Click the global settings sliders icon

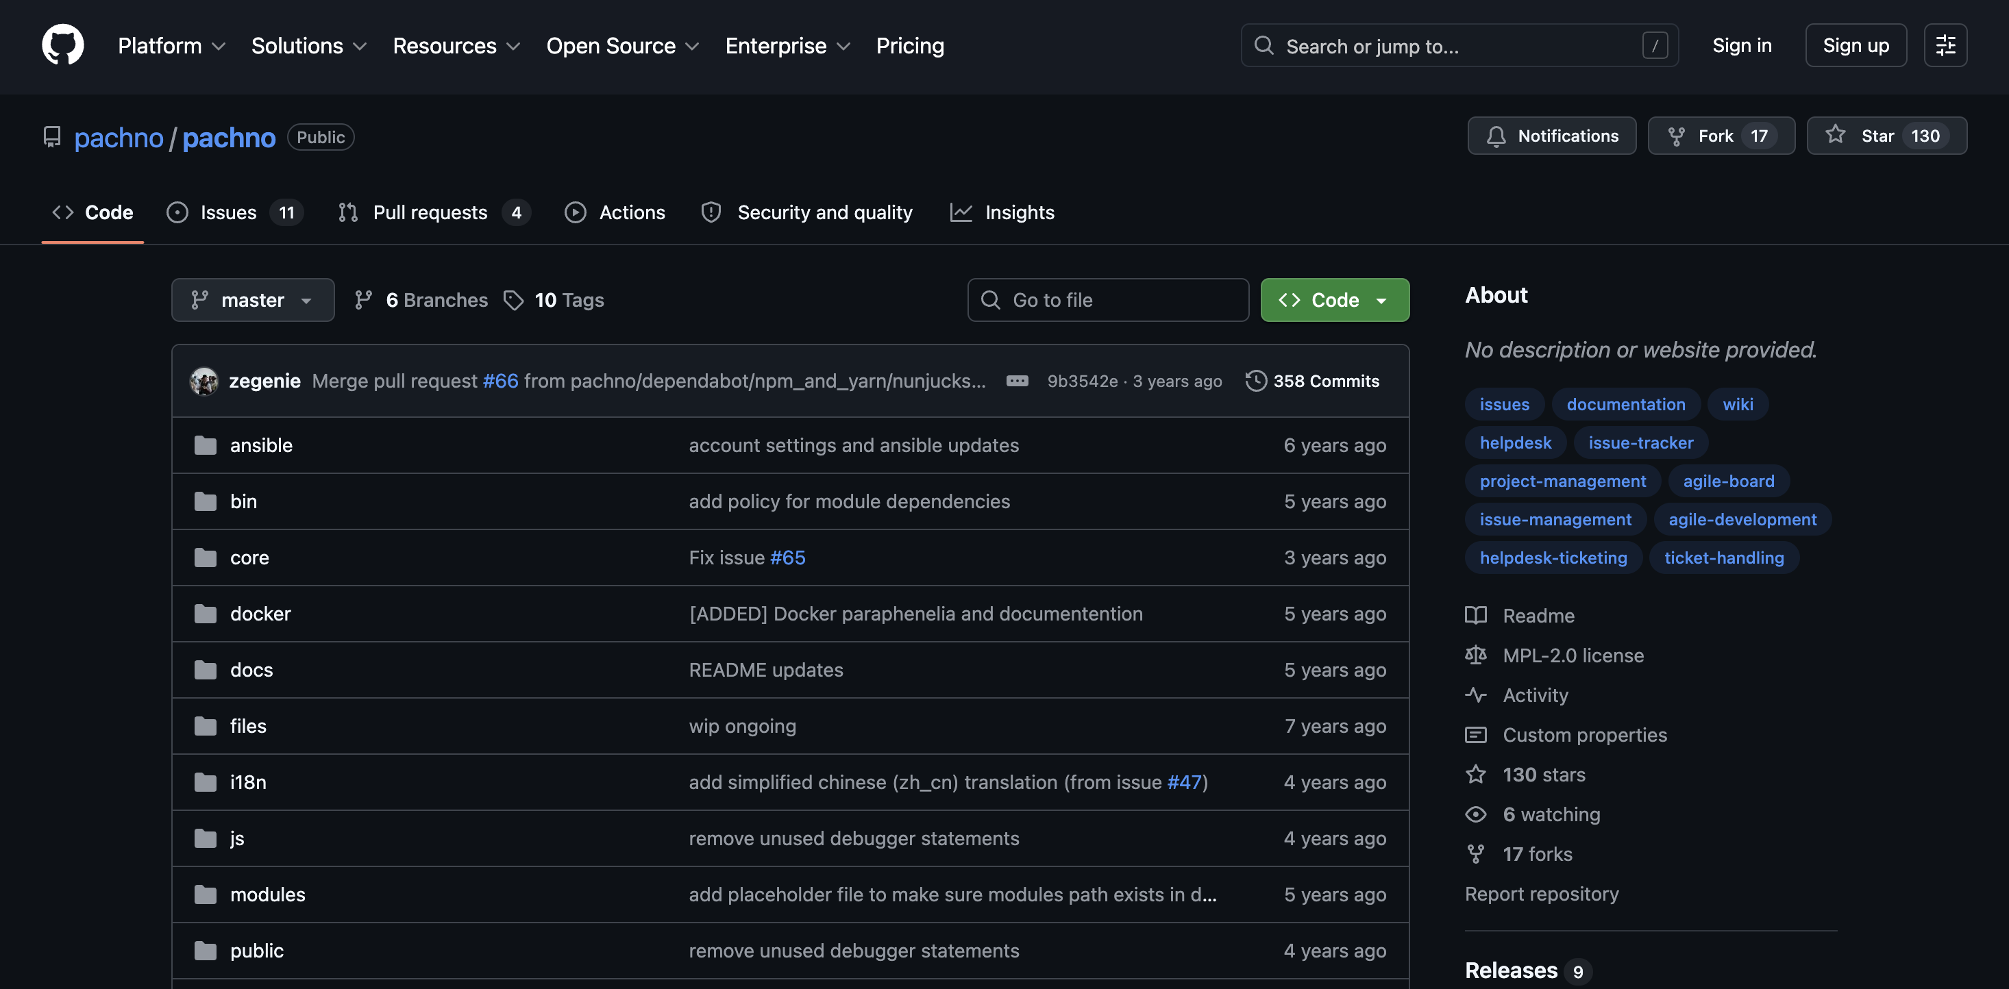tap(1945, 45)
